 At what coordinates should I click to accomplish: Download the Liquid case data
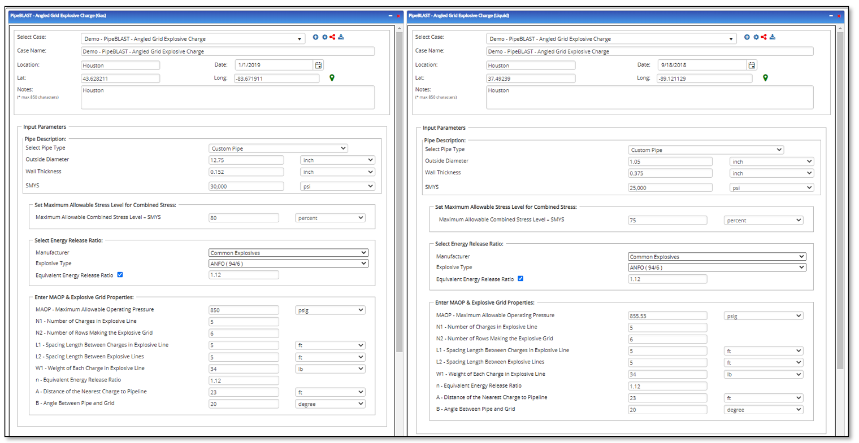point(772,36)
